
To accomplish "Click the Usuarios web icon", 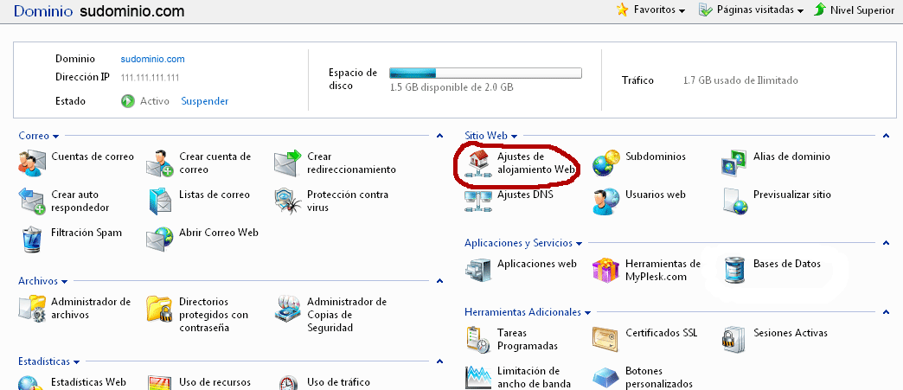I will coord(605,201).
